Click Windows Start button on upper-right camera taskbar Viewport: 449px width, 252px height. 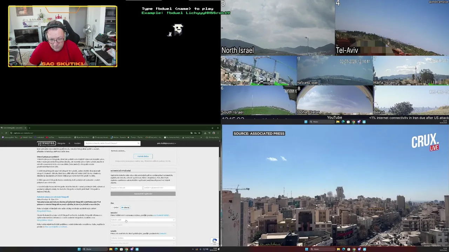coord(306,122)
